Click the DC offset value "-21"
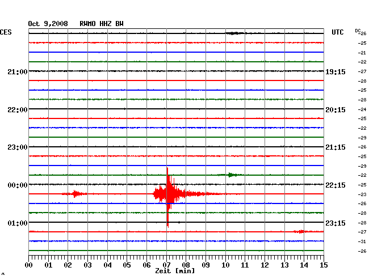The image size is (369, 280). point(362,53)
